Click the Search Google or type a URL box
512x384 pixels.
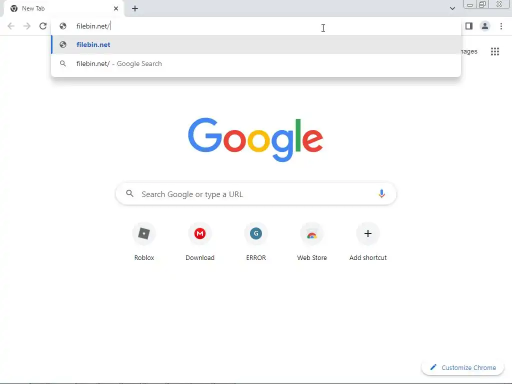(256, 194)
